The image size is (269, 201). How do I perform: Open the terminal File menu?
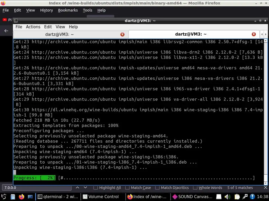19,27
